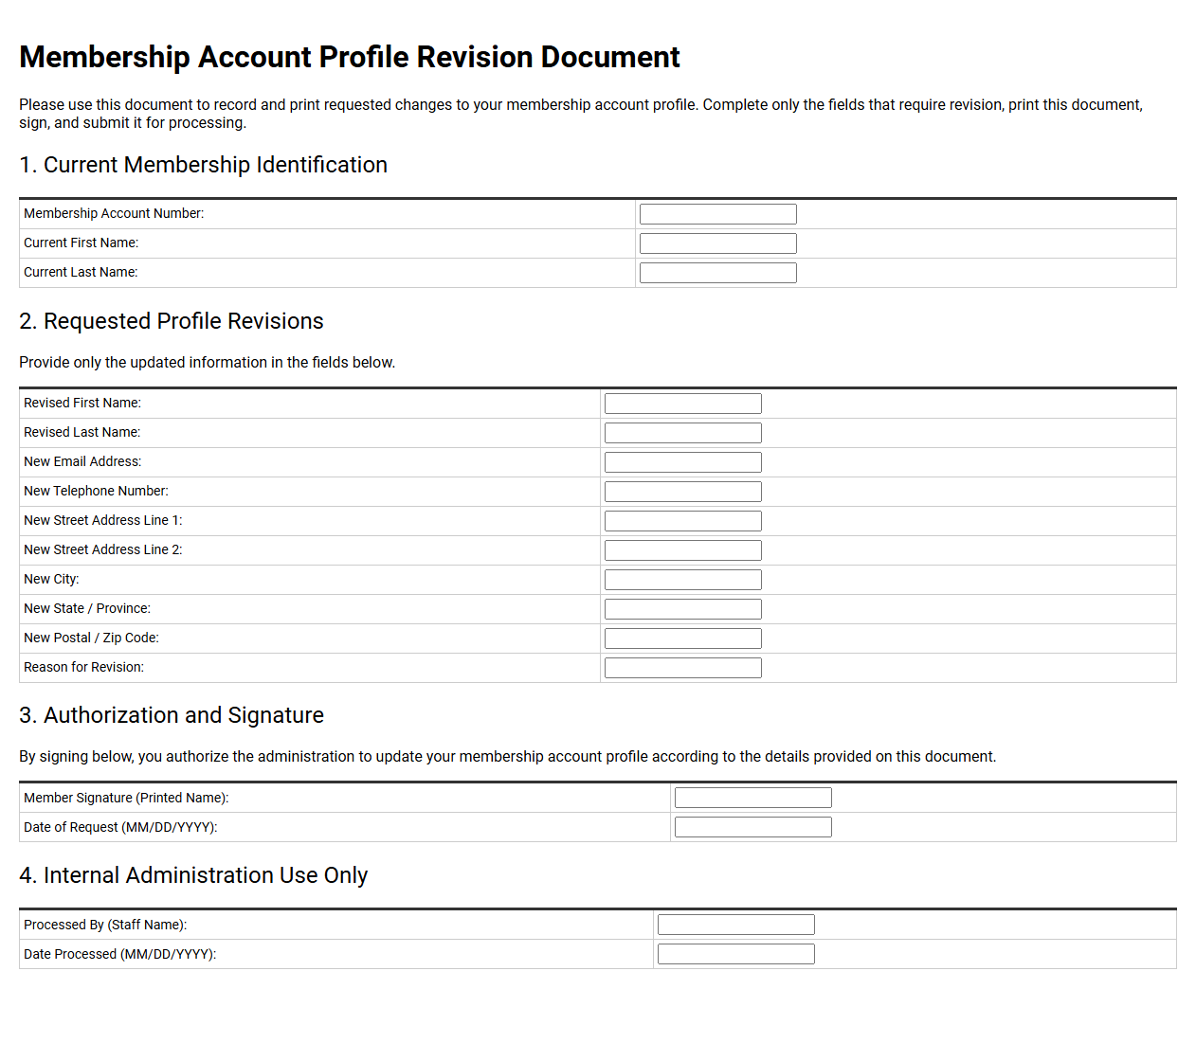The height and width of the screenshot is (1061, 1196).
Task: Click the 'Membership Account Number:' label
Action: (114, 214)
